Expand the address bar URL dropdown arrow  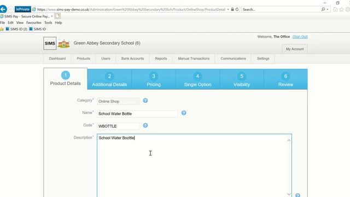click(x=228, y=9)
